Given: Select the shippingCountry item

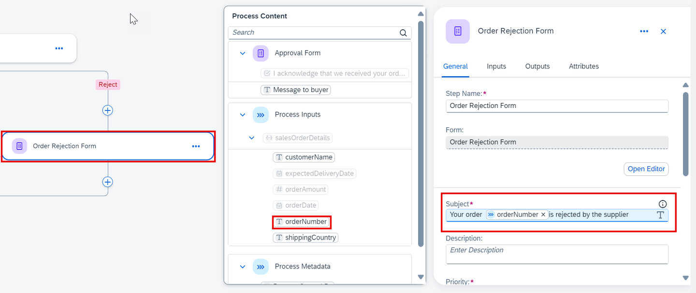Looking at the screenshot, I should (305, 238).
